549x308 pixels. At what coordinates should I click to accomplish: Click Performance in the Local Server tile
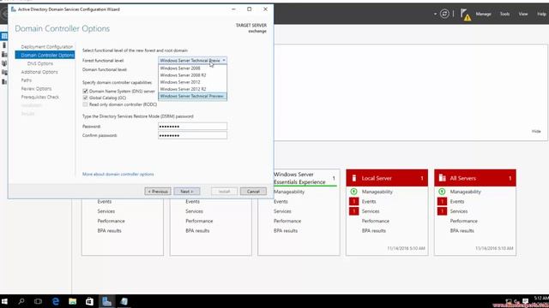point(376,221)
